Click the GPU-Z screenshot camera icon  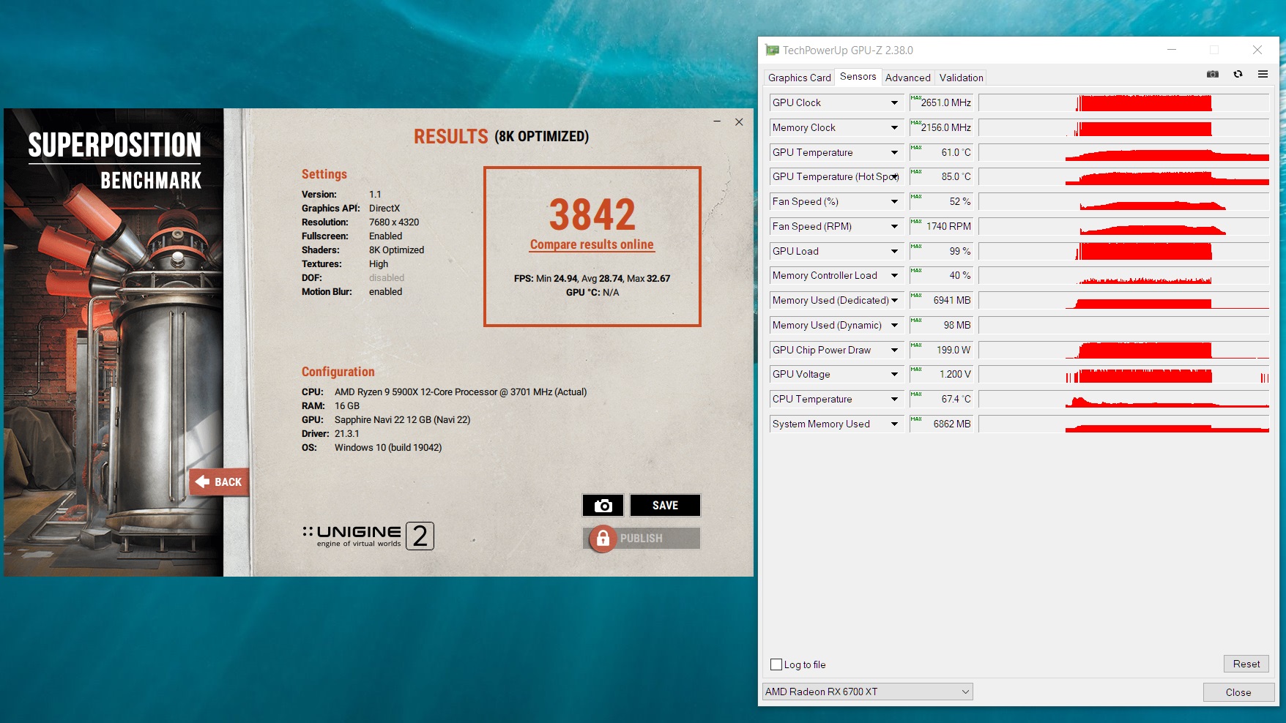[x=1213, y=74]
